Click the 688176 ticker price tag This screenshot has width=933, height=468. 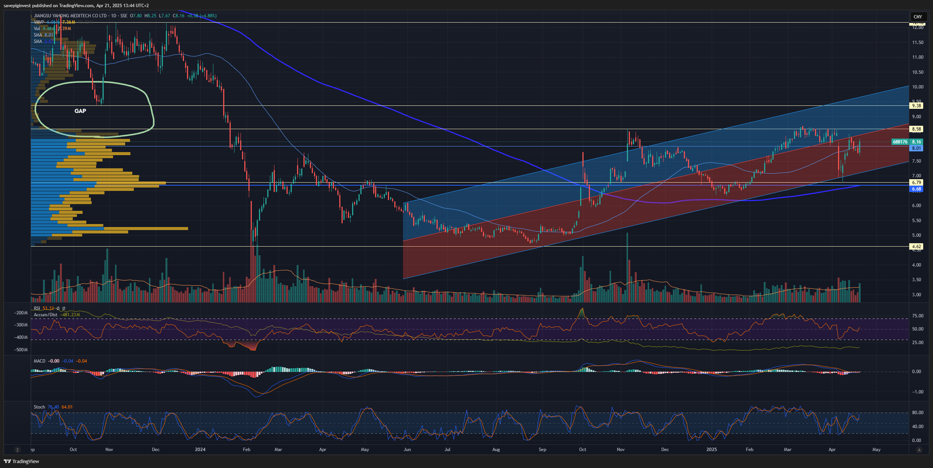pos(900,142)
